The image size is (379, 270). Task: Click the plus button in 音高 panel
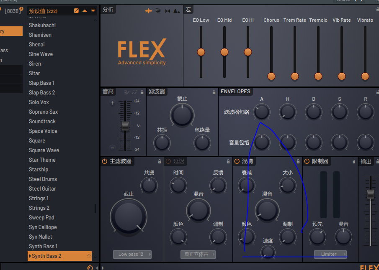coord(112,103)
